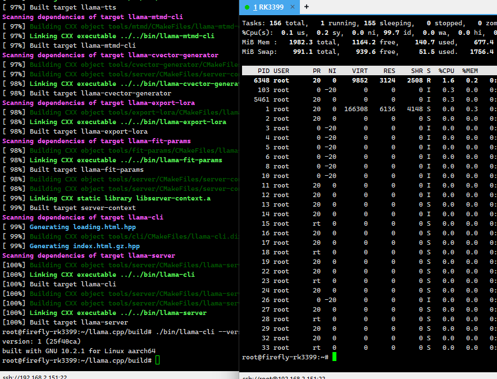The height and width of the screenshot is (379, 497).
Task: Select the PR column header in top
Action: [317, 71]
